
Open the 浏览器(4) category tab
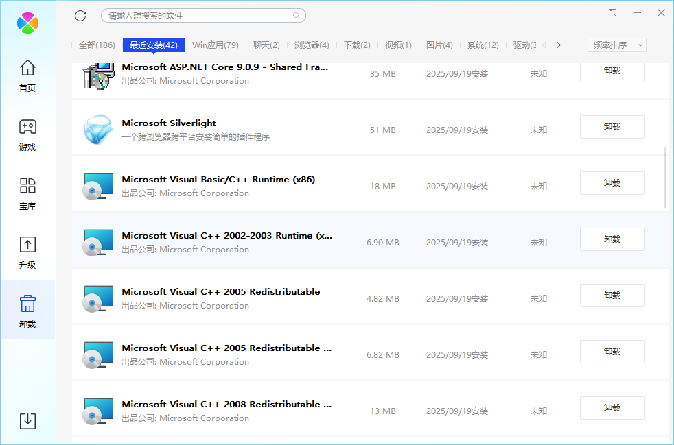click(312, 45)
